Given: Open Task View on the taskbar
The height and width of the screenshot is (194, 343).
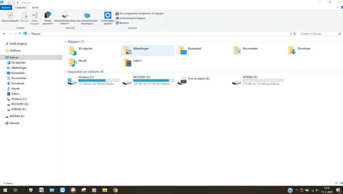Looking at the screenshot, I should coord(15,190).
